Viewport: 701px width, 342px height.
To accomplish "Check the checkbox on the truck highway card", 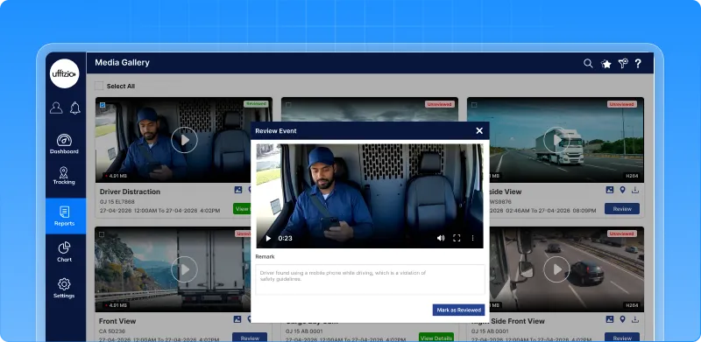I will coord(474,105).
